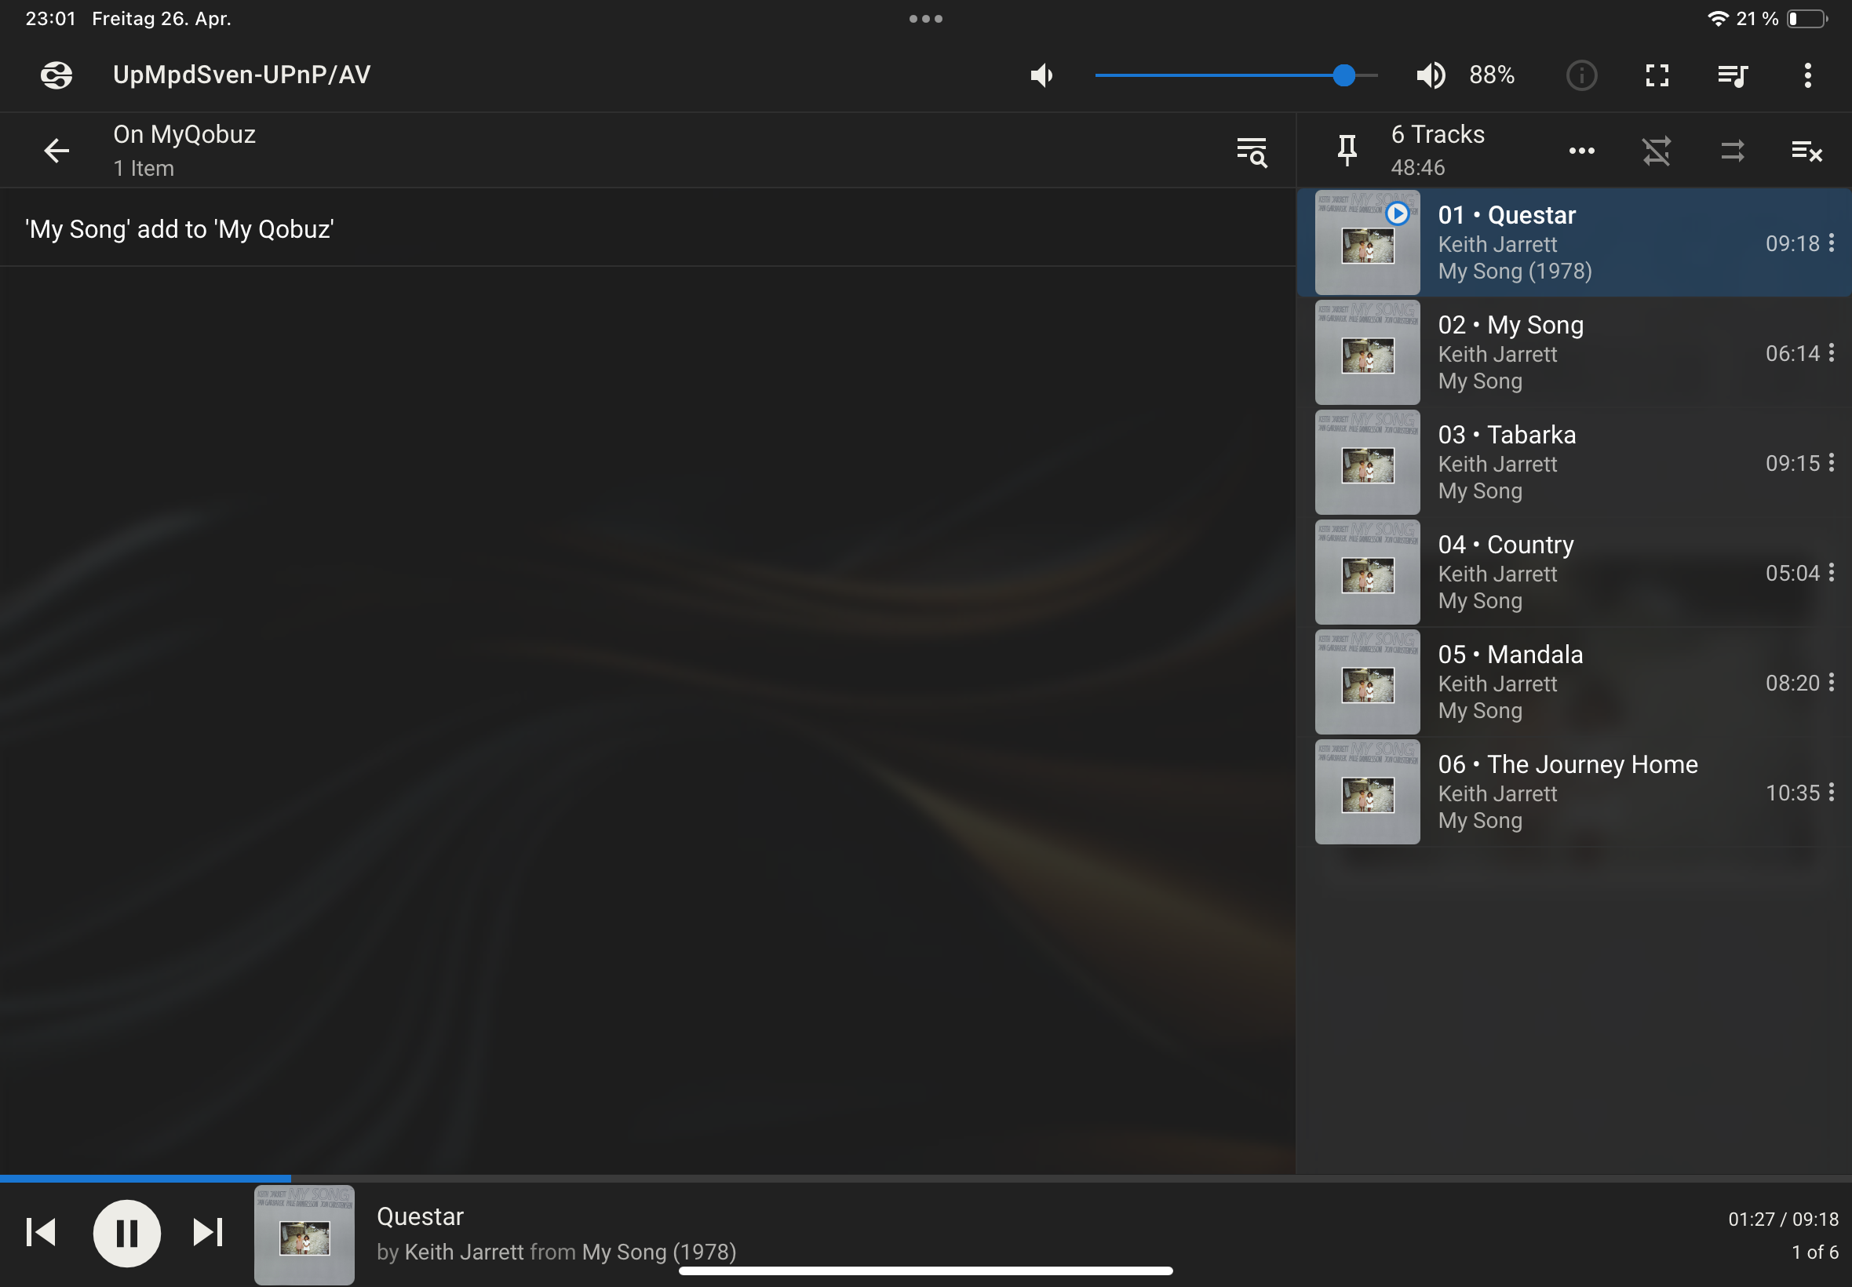Viewport: 1852px width, 1287px height.
Task: Go back from On MyQobuz
Action: click(x=57, y=151)
